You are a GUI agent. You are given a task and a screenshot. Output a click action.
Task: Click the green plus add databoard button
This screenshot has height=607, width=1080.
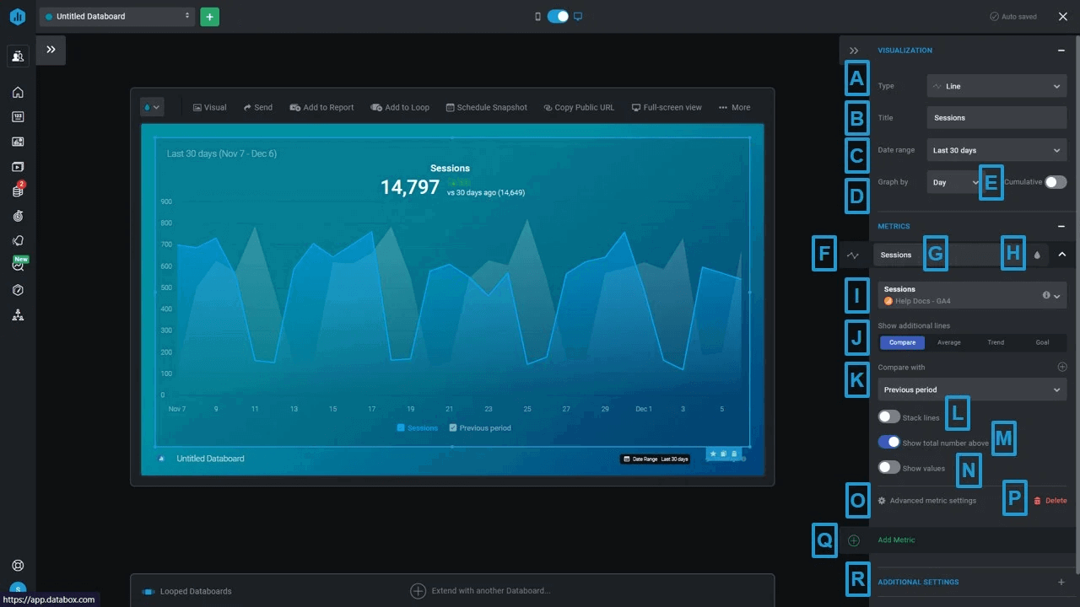pyautogui.click(x=209, y=17)
